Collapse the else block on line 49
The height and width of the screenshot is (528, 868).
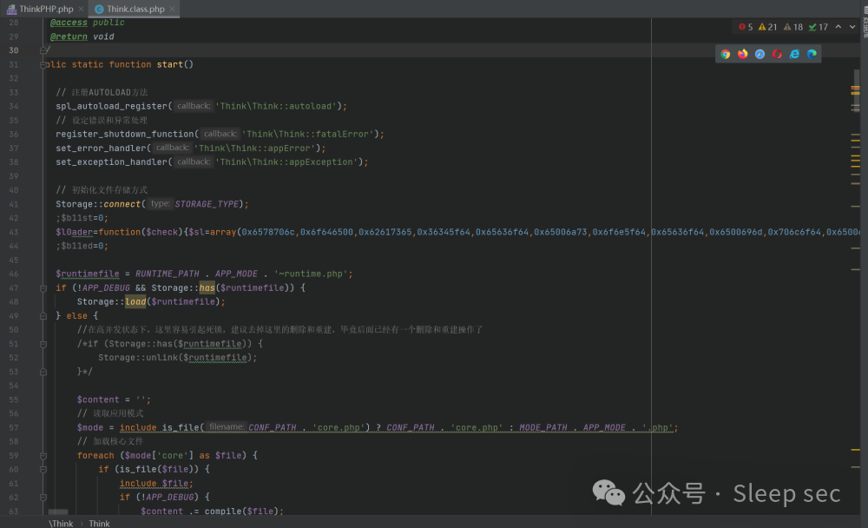click(x=43, y=316)
